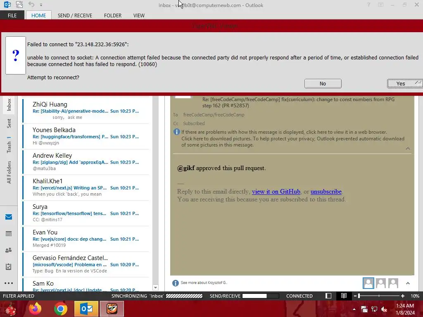Screen dimensions: 423x317
Task: Switch to the VIEW ribbon tab
Action: point(139,15)
